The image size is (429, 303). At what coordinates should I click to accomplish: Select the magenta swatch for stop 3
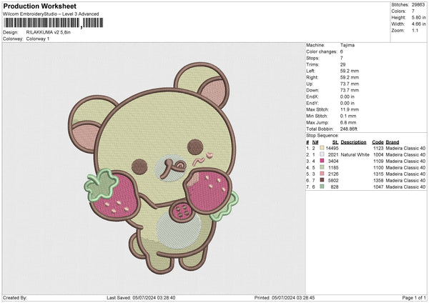coord(322,161)
